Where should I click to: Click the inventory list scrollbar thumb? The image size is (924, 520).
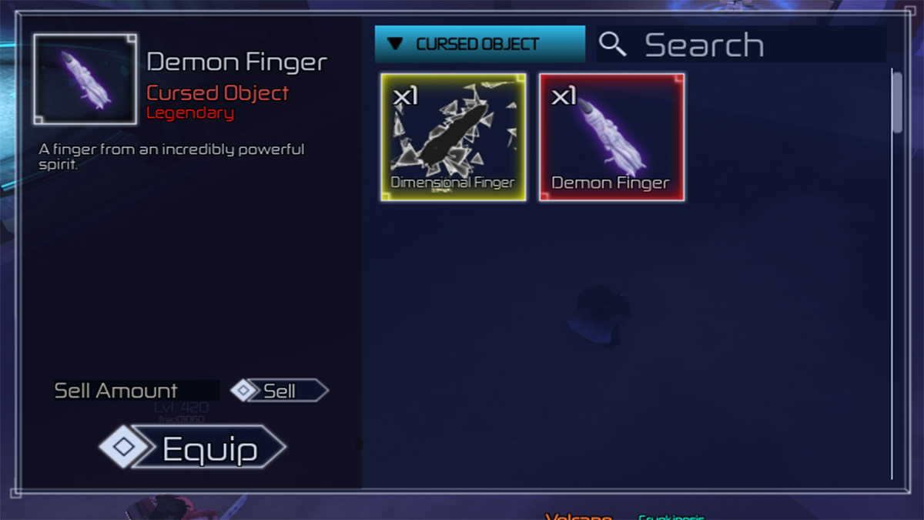coord(896,100)
